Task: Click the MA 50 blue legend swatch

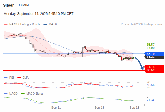Action: tap(45, 24)
